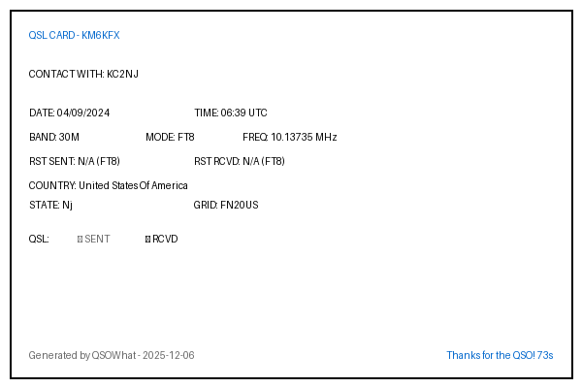Click the RST RCVD field
The width and height of the screenshot is (582, 388).
[240, 161]
